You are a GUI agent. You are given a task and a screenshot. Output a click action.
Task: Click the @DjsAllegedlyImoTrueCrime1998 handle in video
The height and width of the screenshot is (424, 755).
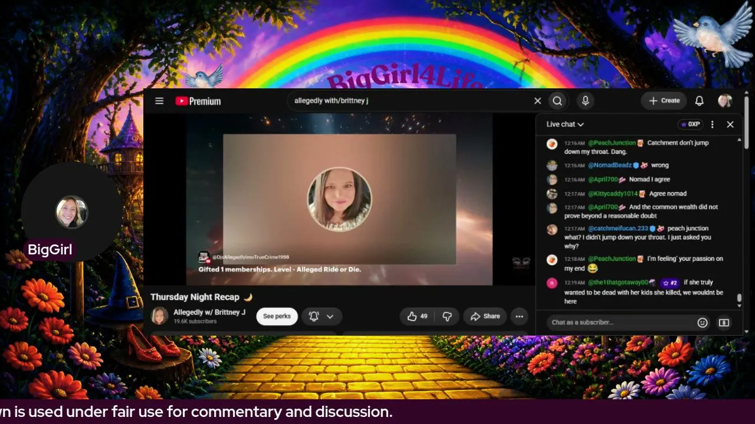251,257
